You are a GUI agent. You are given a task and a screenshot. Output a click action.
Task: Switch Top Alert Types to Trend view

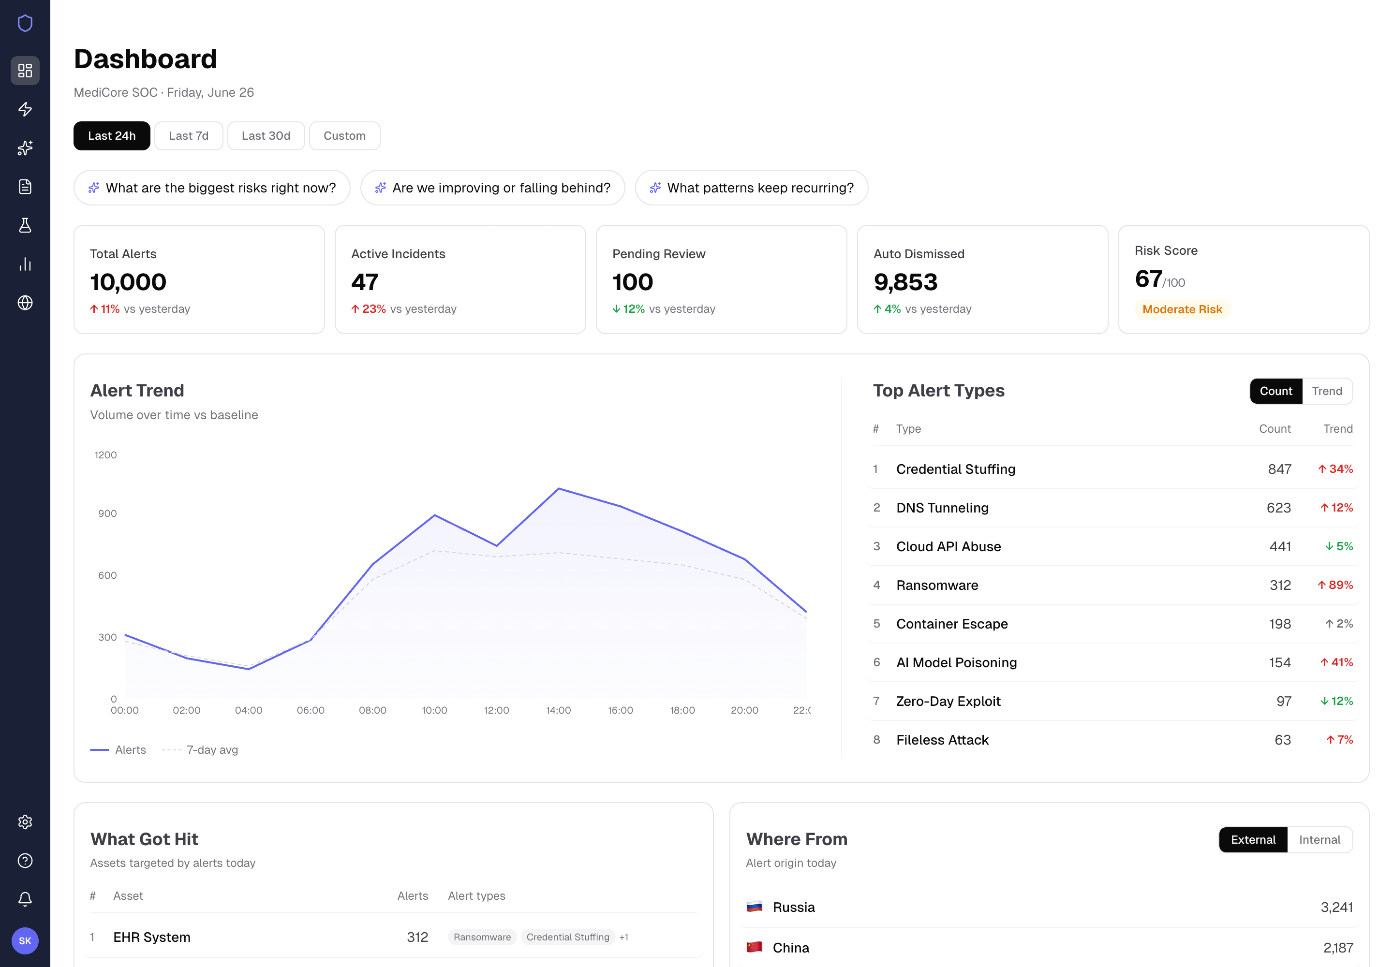tap(1327, 391)
